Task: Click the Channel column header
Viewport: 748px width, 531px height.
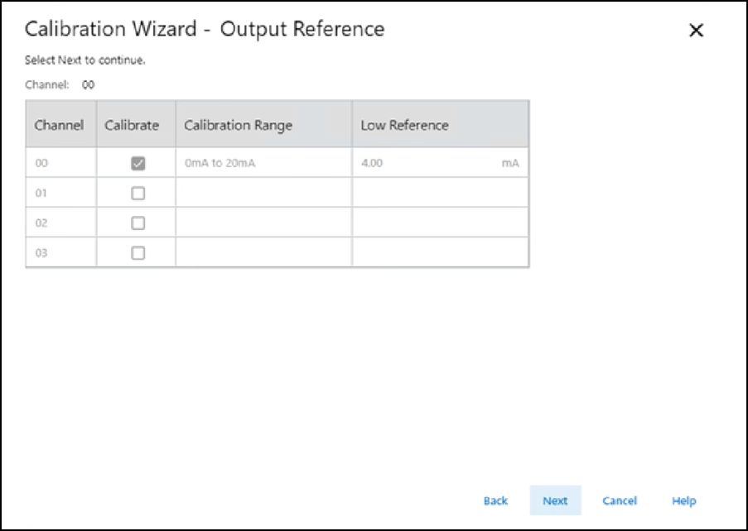Action: pyautogui.click(x=60, y=126)
